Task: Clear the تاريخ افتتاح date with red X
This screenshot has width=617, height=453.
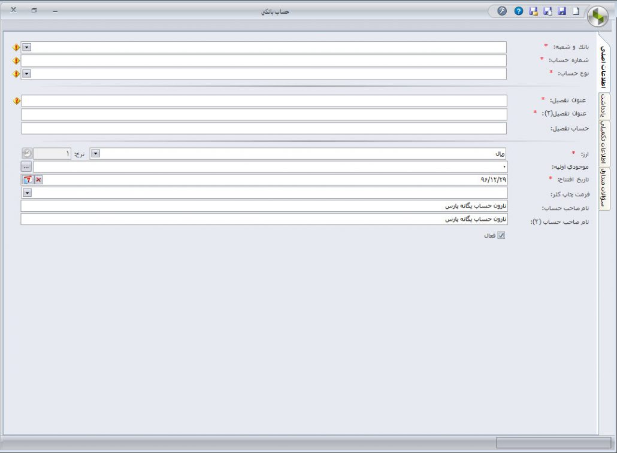Action: coord(38,180)
